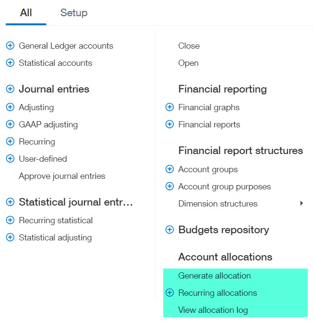
Task: Click plus icon next to Recurring journal entries
Action: point(10,142)
